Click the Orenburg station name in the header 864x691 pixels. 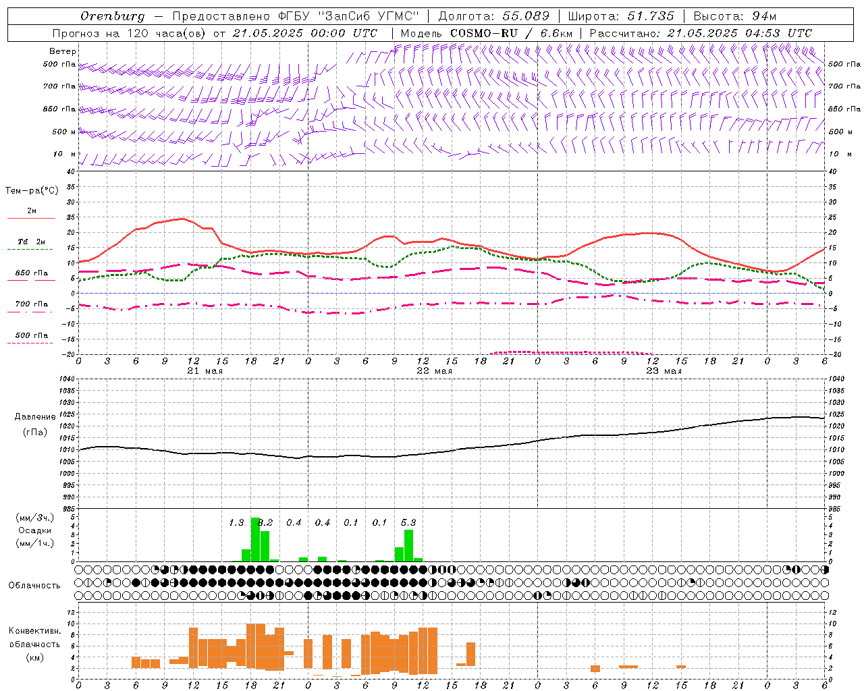[112, 16]
